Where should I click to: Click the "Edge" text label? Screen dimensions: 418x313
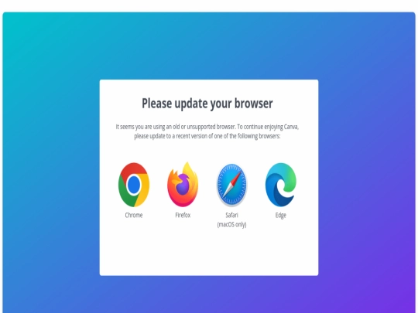281,216
